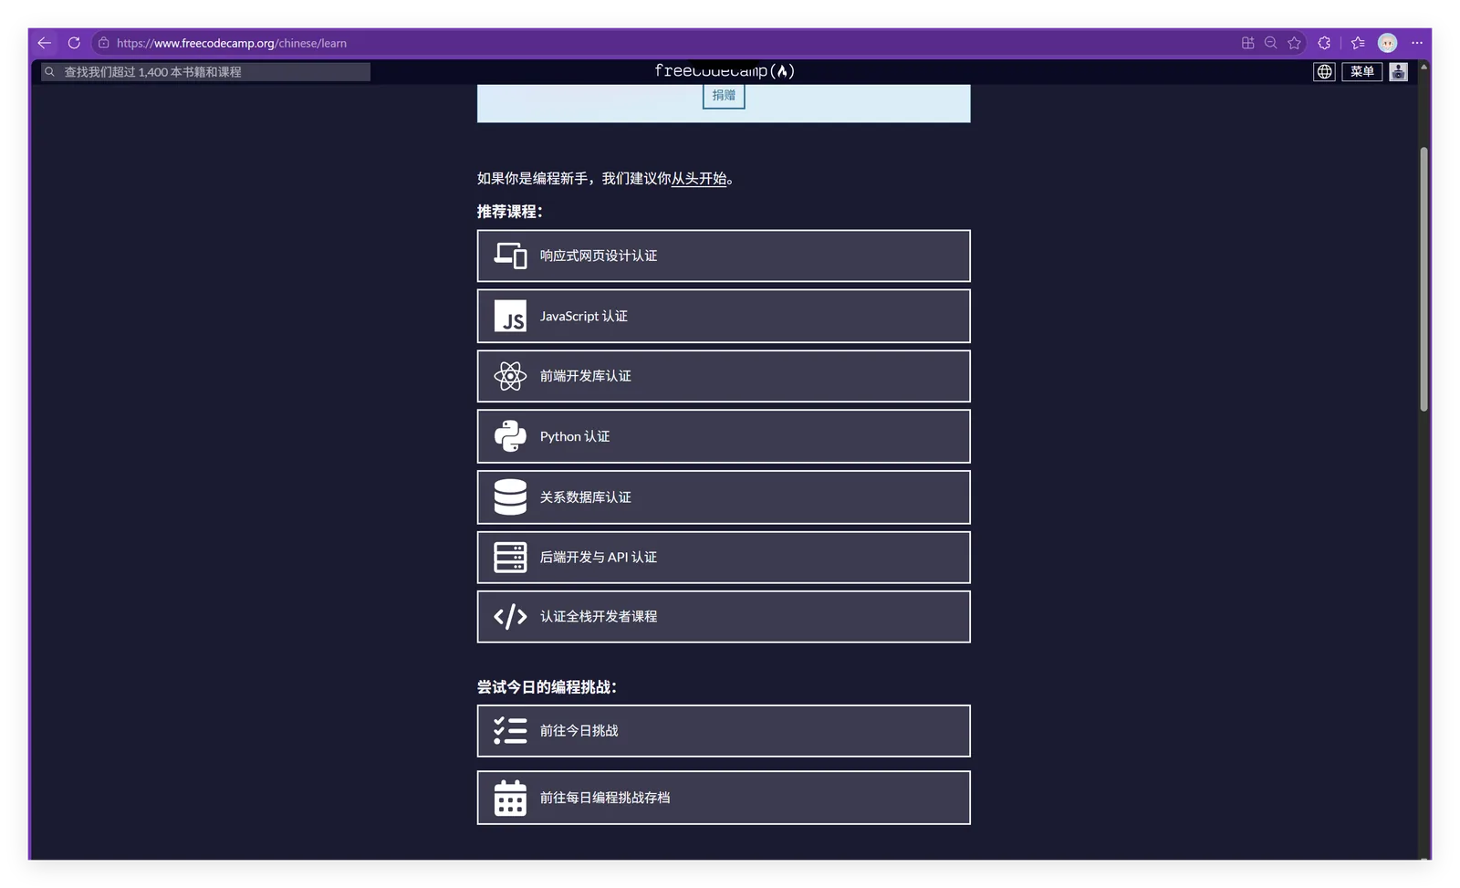
Task: Click the freeCodeCamp user avatar icon
Action: click(1398, 72)
